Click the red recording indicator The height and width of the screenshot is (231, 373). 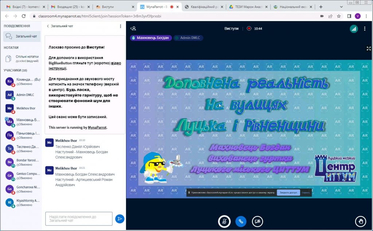coord(249,28)
